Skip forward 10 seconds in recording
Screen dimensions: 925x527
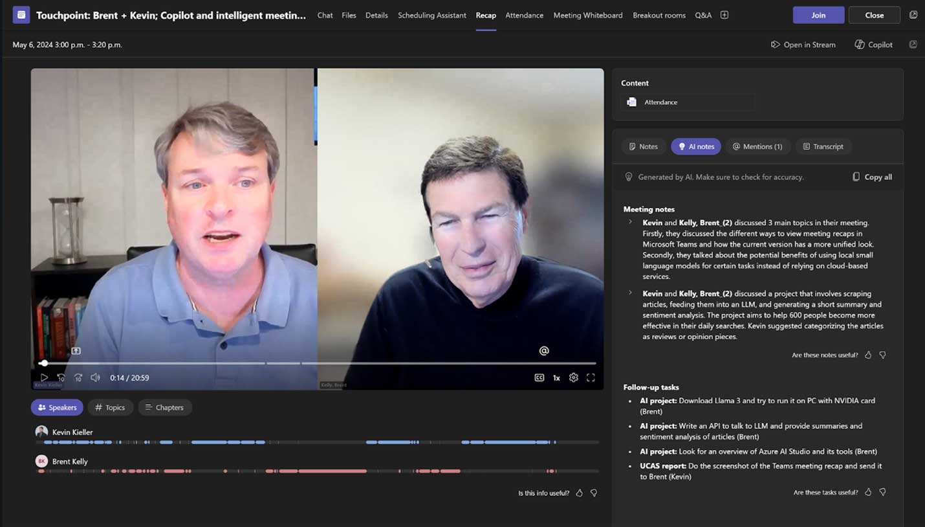(78, 377)
